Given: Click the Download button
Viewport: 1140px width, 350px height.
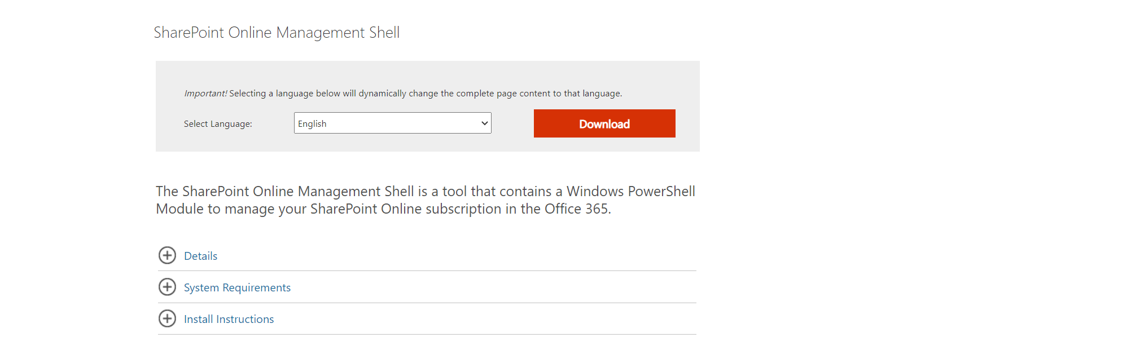Looking at the screenshot, I should (x=604, y=123).
